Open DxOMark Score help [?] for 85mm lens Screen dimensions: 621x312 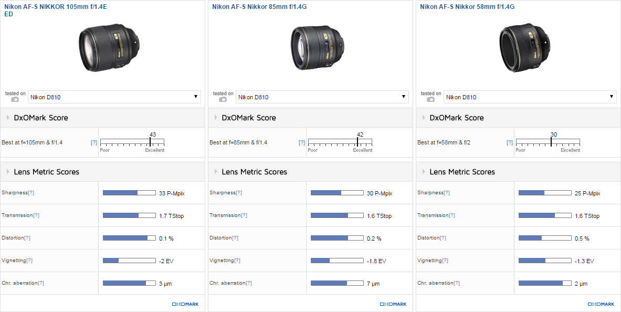point(302,142)
